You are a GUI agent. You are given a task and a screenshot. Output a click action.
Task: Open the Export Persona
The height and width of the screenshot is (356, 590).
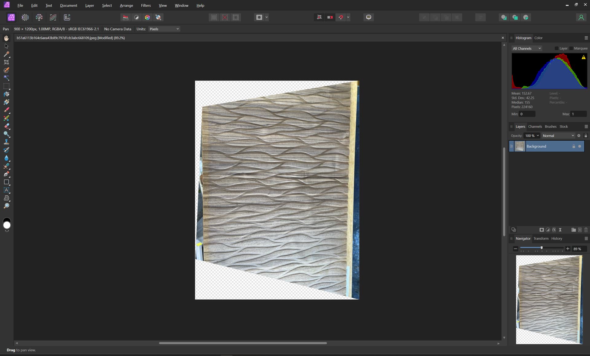[x=67, y=18]
